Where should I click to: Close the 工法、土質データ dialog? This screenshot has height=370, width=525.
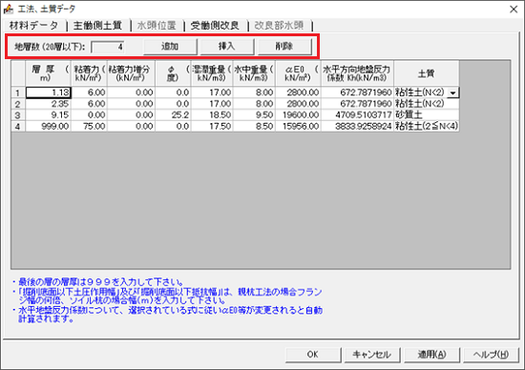coord(514,9)
